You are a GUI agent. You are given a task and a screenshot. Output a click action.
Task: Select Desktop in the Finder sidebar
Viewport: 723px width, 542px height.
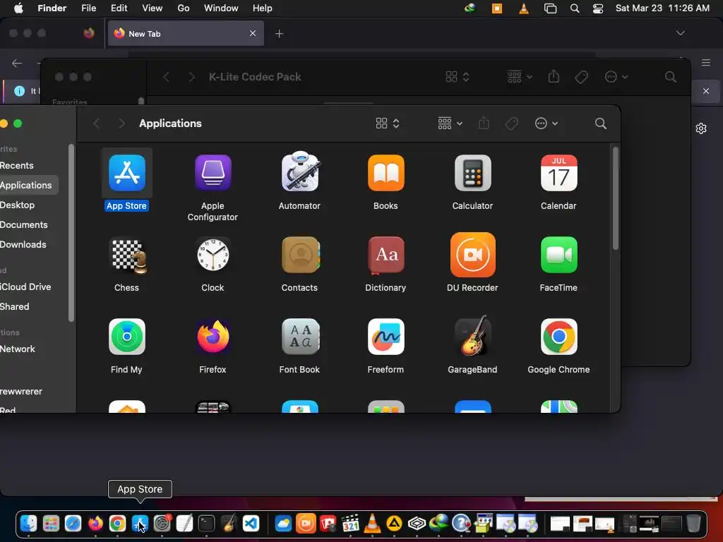tap(17, 205)
